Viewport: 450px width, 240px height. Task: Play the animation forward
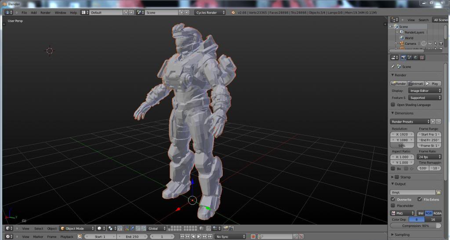[199, 236]
